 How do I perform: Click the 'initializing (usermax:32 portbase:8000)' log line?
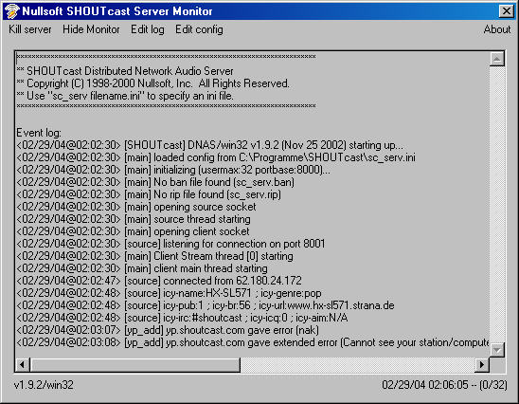pyautogui.click(x=173, y=170)
